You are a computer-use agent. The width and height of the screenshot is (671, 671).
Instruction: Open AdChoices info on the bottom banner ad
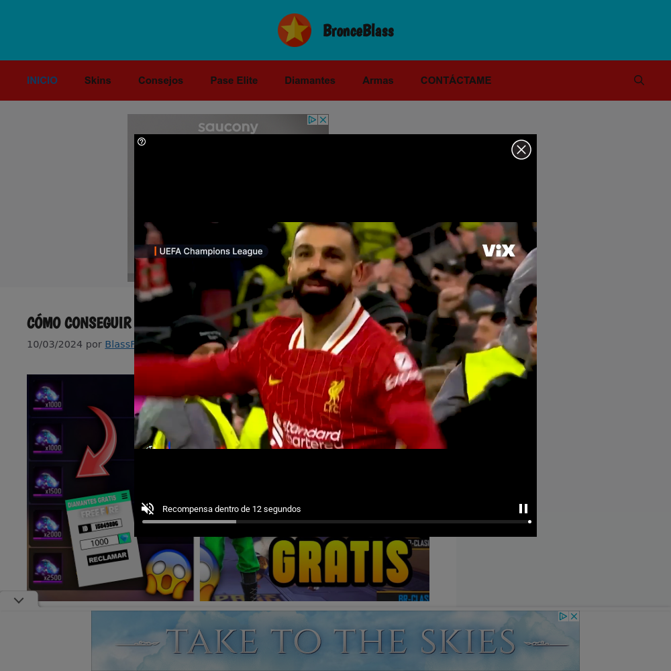(564, 616)
